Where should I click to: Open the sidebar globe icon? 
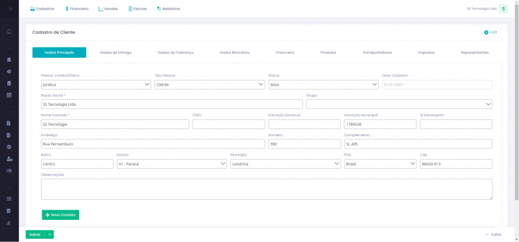point(9,147)
